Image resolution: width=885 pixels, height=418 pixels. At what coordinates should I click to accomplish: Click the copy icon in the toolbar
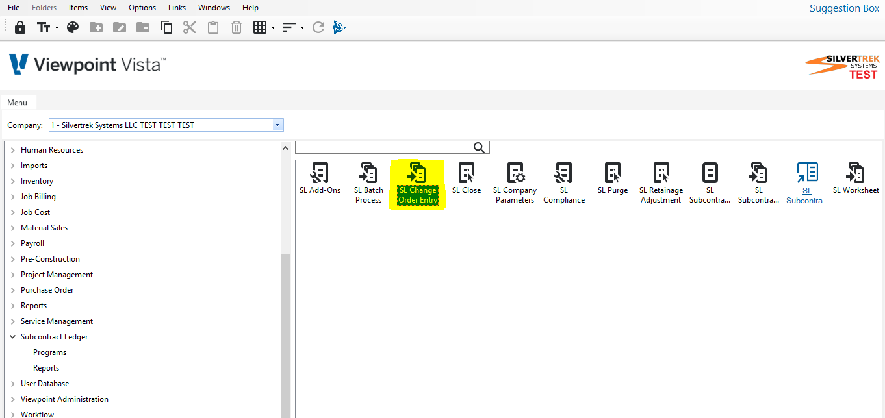166,27
